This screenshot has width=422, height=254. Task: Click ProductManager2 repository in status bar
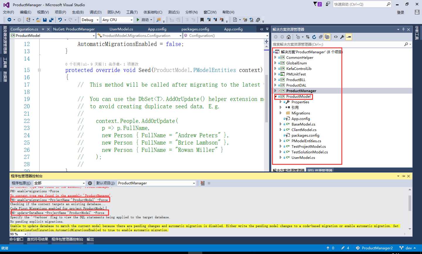coord(374,248)
